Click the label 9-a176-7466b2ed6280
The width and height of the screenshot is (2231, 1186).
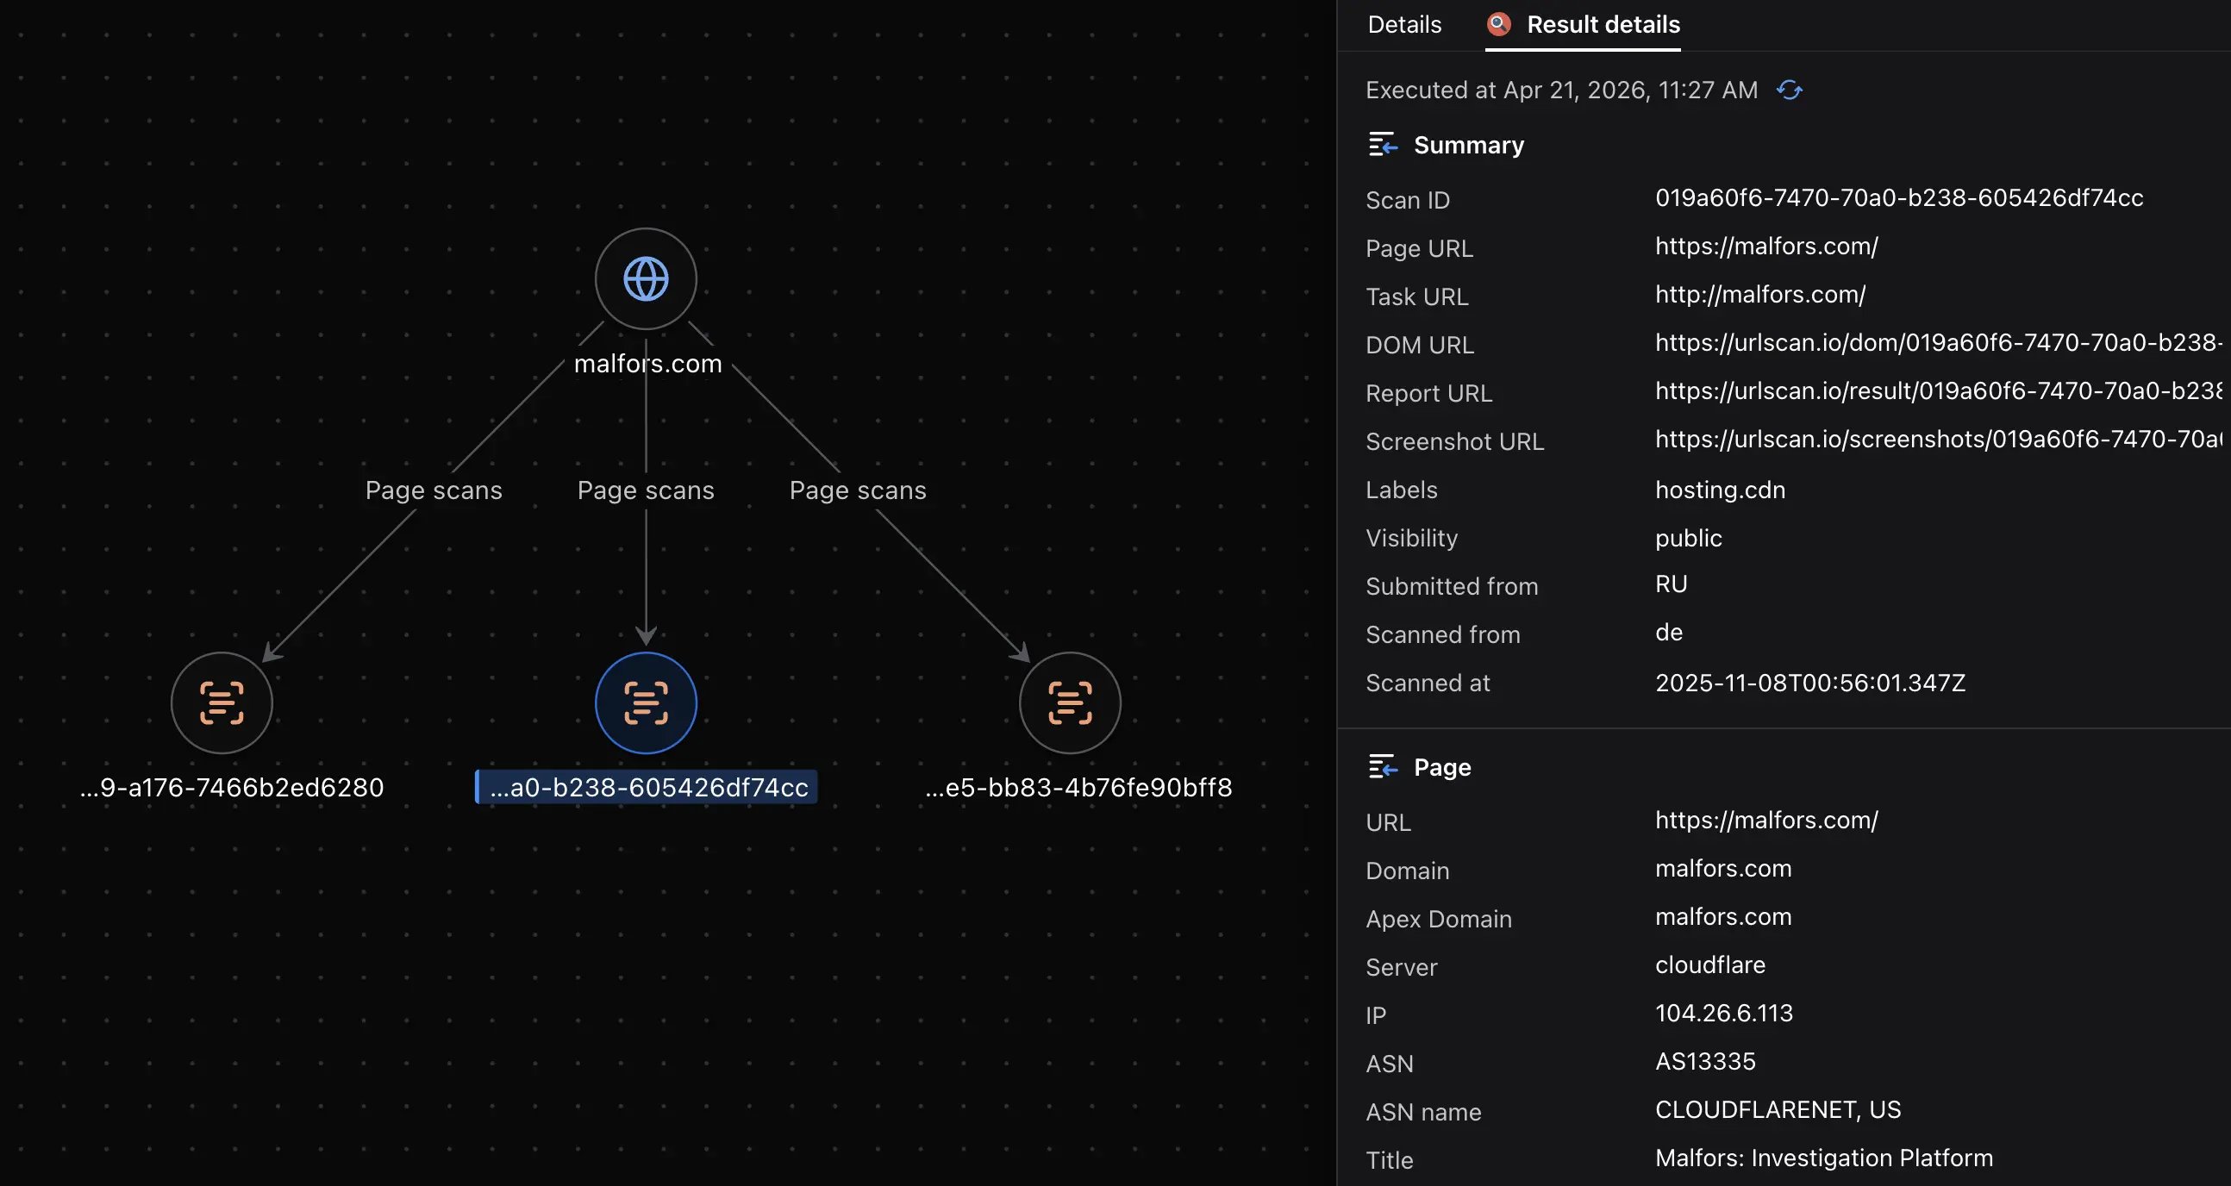coord(232,787)
